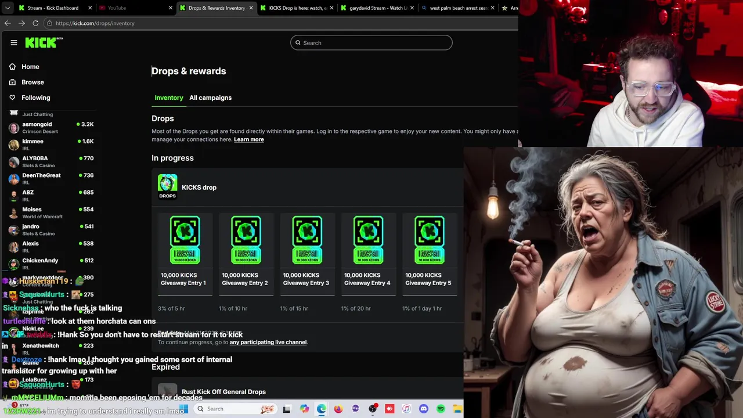Screen dimensions: 743x418
Task: Switch to Microsoft Edge on the taskbar
Action: [x=321, y=409]
